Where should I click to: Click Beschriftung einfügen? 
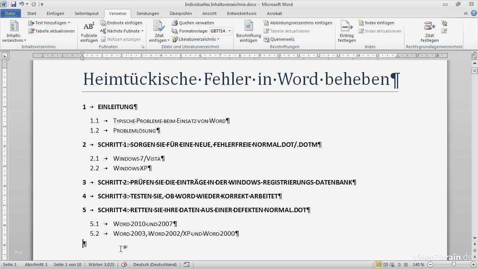coord(248,32)
